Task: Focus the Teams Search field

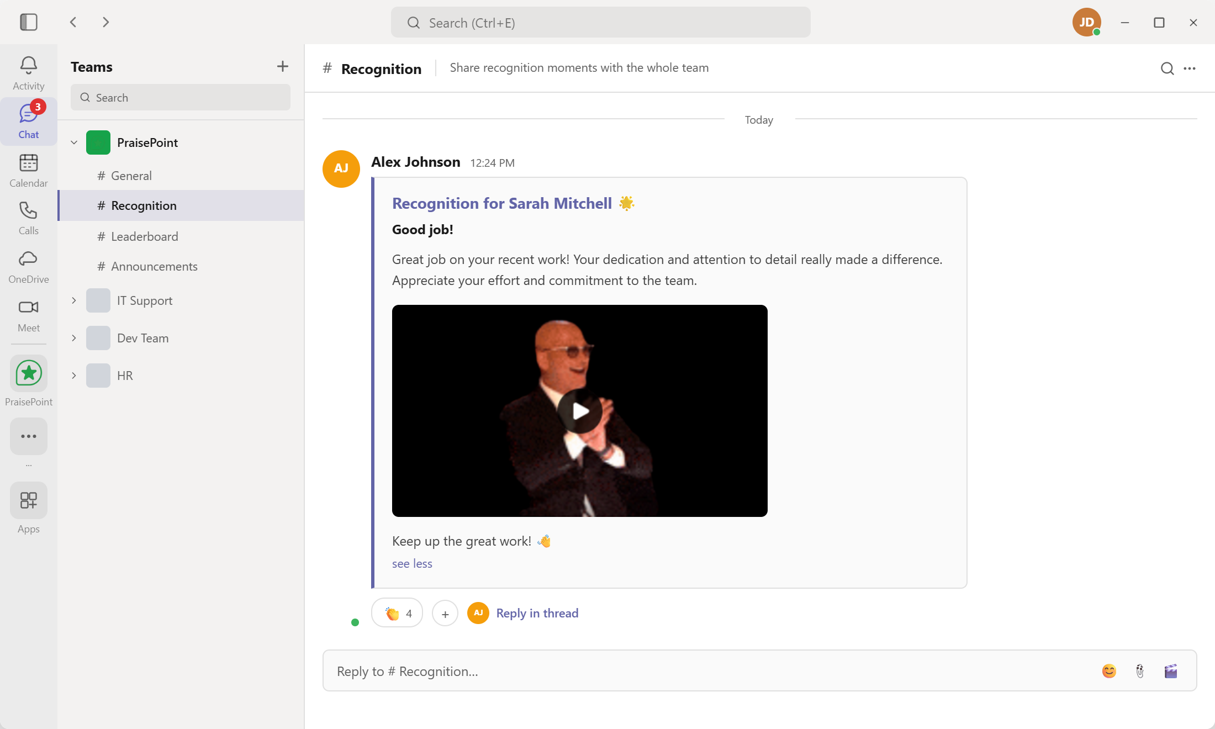Action: [x=181, y=97]
